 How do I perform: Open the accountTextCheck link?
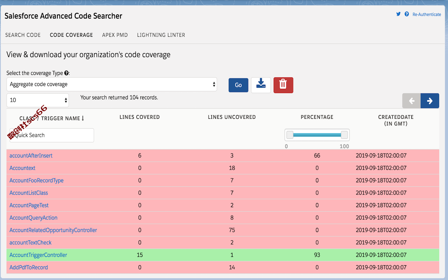coord(30,243)
